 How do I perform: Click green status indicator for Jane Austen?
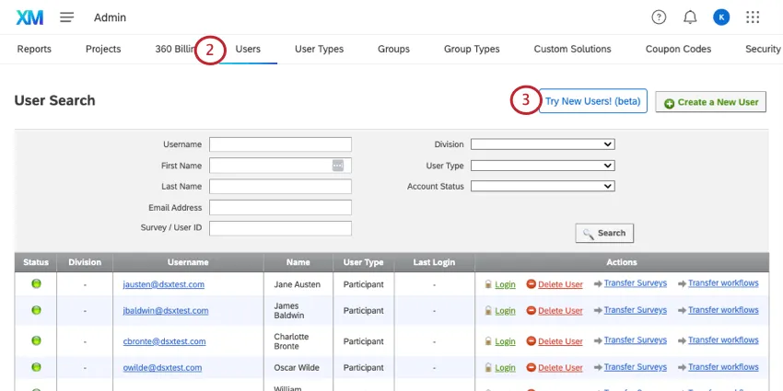37,284
